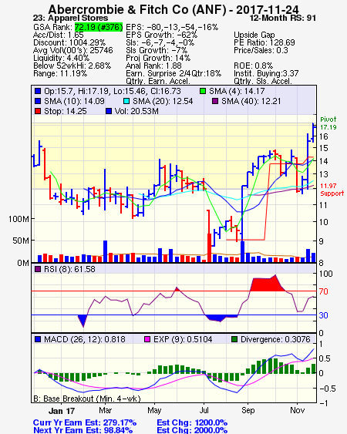Image resolution: width=347 pixels, height=434 pixels.
Task: Click the cyan SMA (20) legend square
Action: [x=126, y=101]
